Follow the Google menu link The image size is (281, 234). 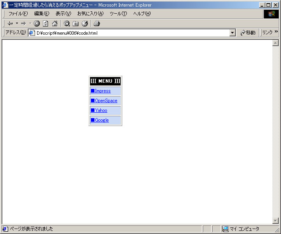100,120
